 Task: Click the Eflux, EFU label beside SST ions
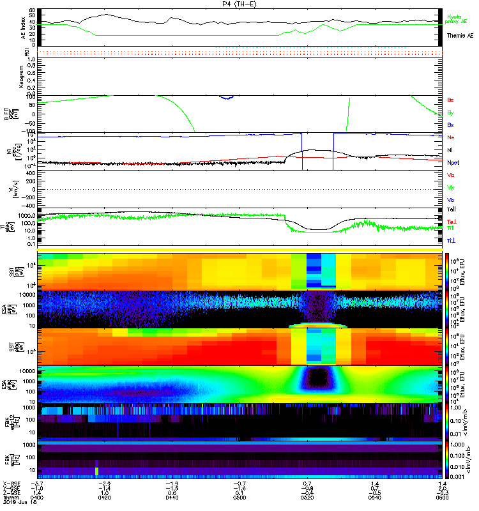[462, 272]
